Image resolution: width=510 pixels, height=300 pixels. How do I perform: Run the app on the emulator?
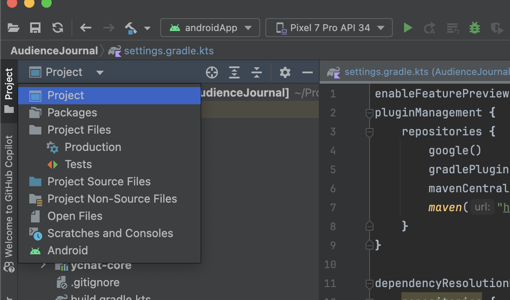point(408,28)
